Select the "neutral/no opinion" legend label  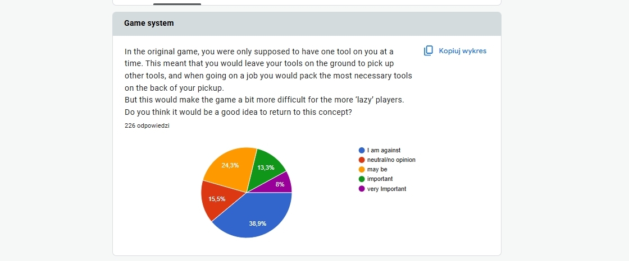(391, 160)
